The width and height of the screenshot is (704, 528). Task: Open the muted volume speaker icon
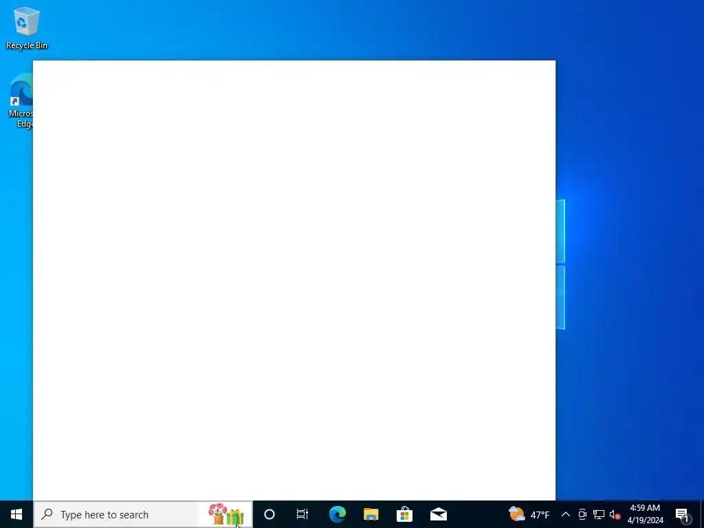tap(615, 514)
